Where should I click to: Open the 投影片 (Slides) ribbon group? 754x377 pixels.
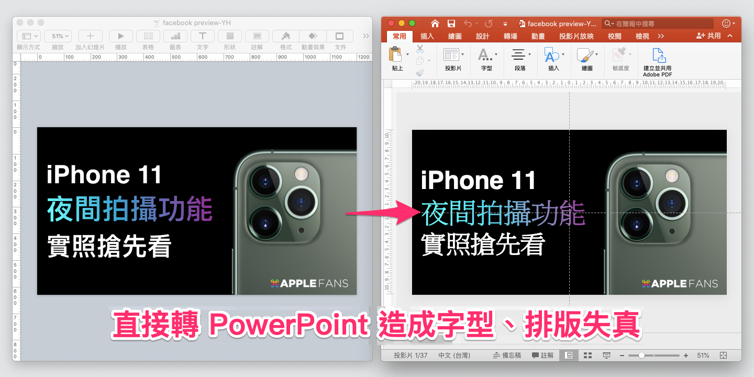tap(453, 59)
